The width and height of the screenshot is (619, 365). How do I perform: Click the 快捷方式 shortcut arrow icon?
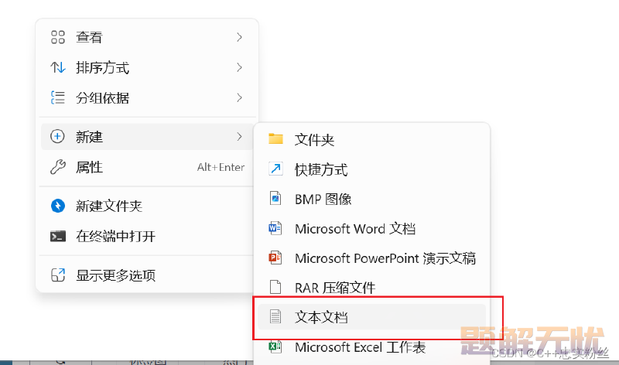coord(275,169)
